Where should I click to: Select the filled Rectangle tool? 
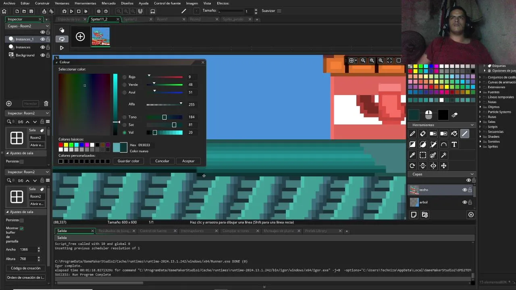(x=412, y=144)
